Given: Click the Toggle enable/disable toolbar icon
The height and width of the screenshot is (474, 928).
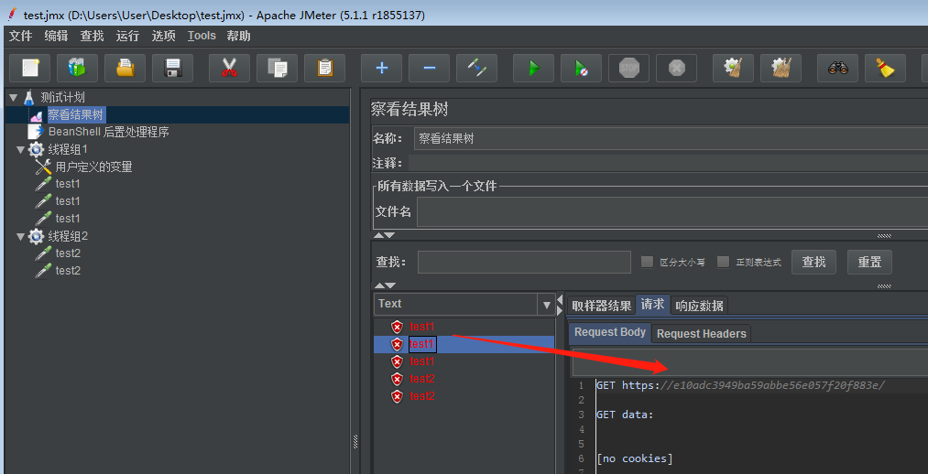Looking at the screenshot, I should point(476,68).
